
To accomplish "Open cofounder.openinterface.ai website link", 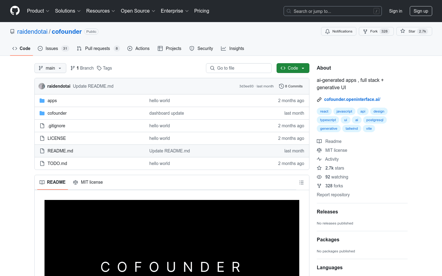I will (x=352, y=99).
